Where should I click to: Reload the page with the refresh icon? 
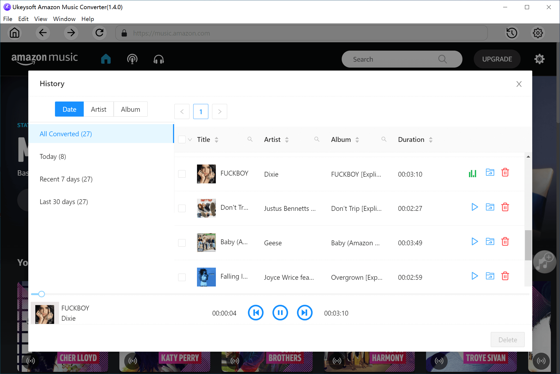tap(99, 33)
